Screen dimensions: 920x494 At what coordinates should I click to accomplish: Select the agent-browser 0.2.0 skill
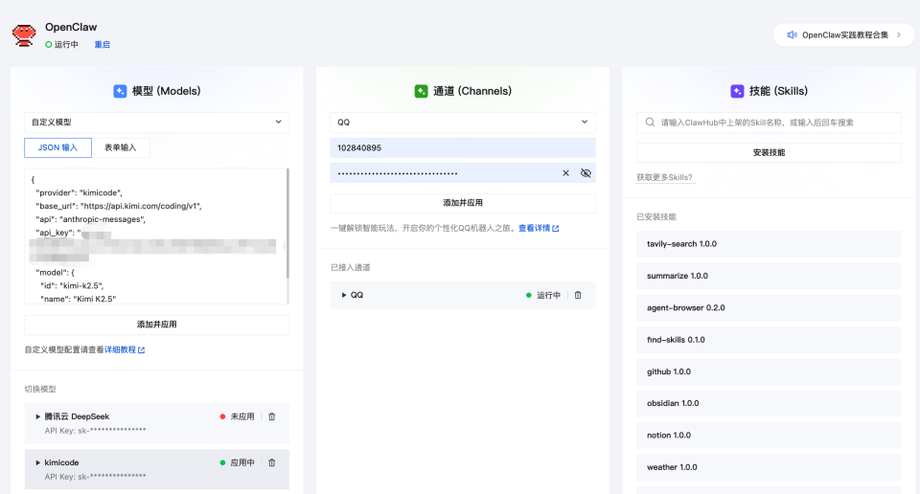coord(769,307)
